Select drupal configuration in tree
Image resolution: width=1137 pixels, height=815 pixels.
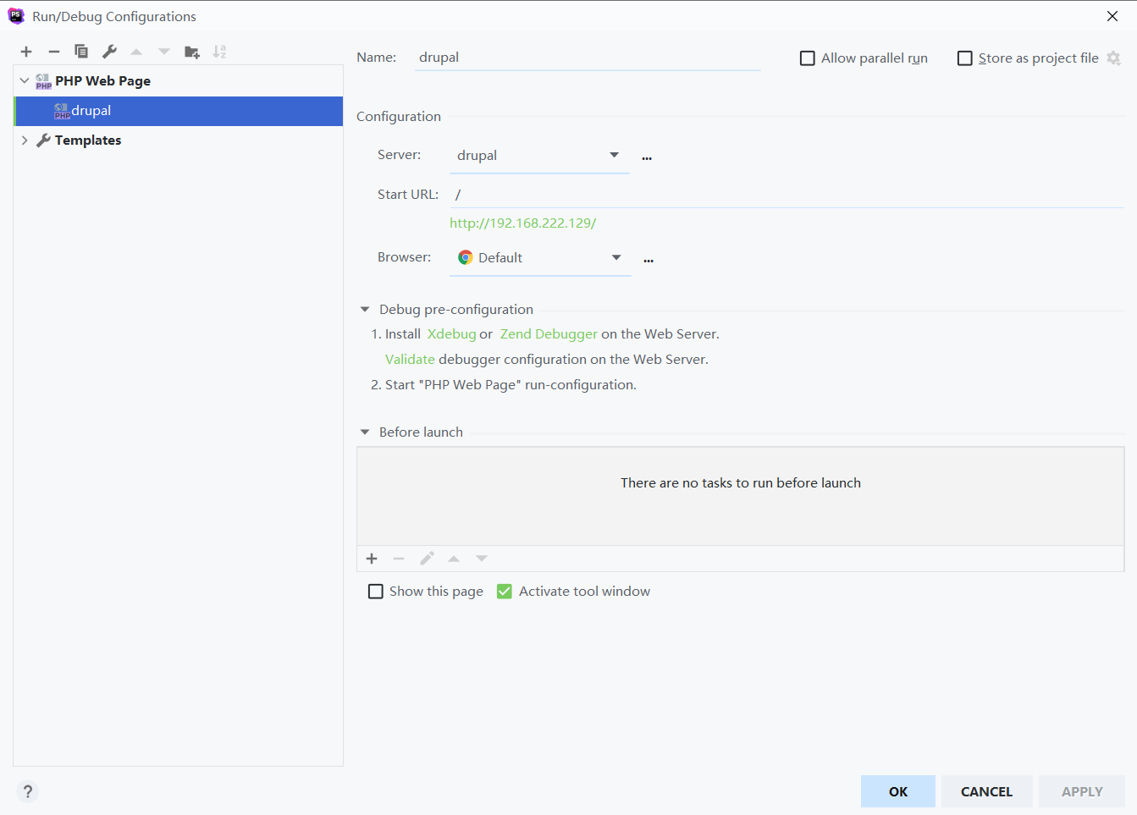point(179,111)
